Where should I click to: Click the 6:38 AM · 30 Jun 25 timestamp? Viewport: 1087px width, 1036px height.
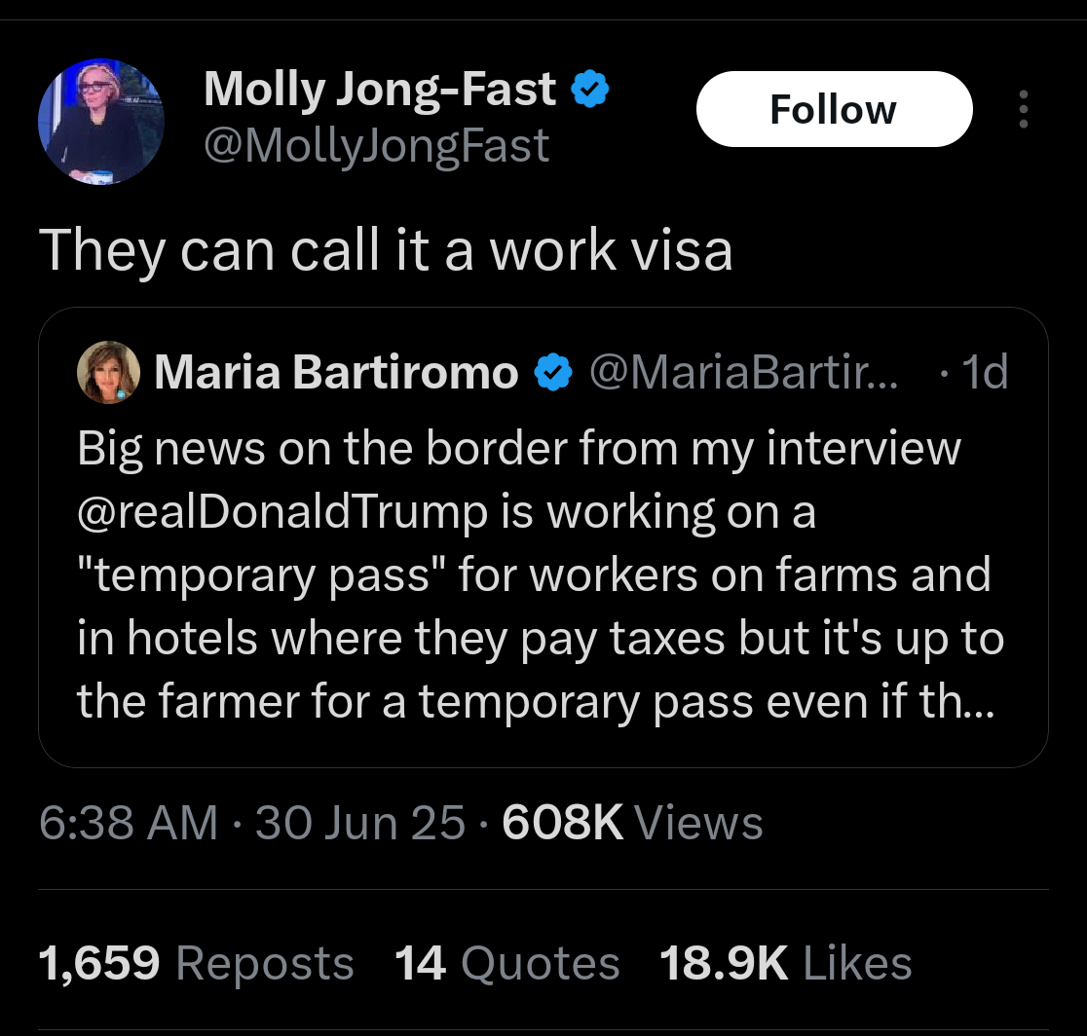click(251, 823)
